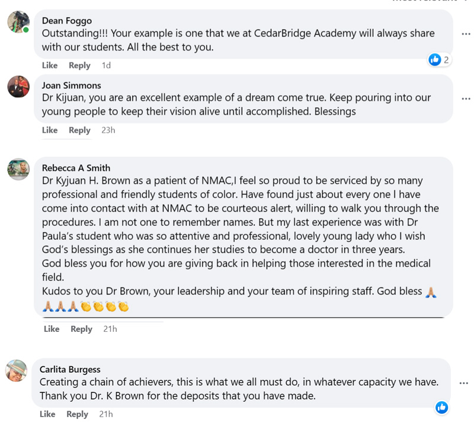Like Rebecca A Smith's comment
This screenshot has width=474, height=435.
[x=52, y=329]
